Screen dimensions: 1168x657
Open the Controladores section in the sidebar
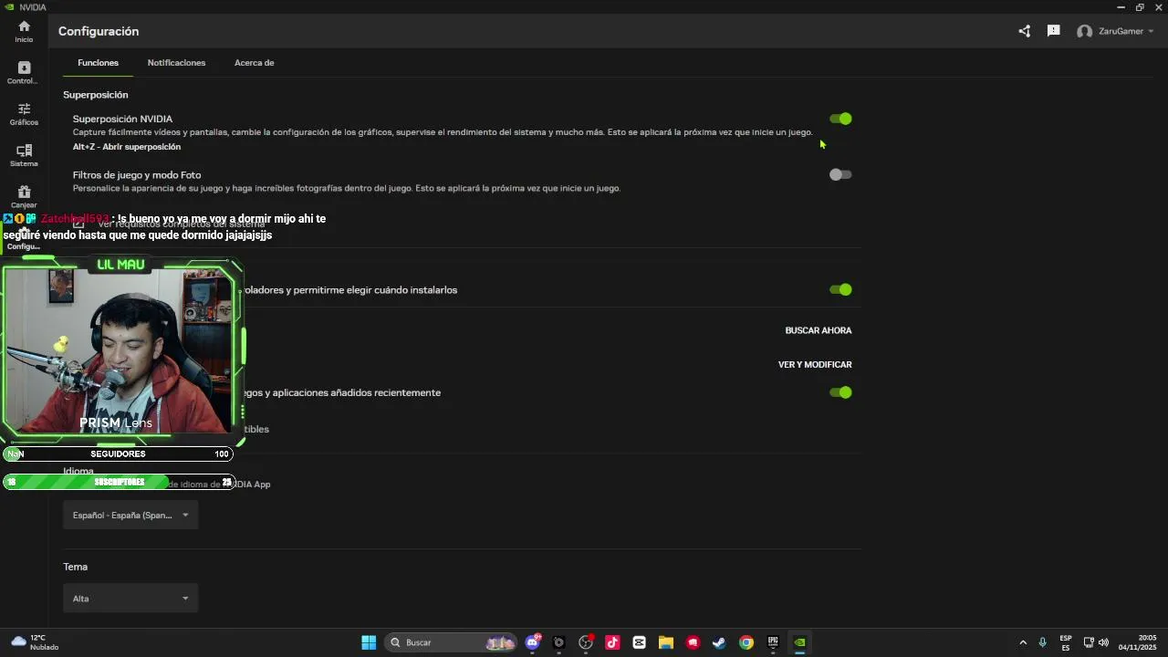24,72
